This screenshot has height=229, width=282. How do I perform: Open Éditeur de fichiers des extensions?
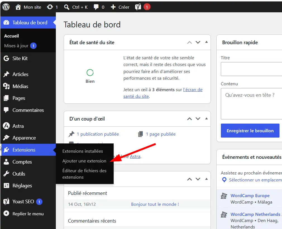[84, 174]
